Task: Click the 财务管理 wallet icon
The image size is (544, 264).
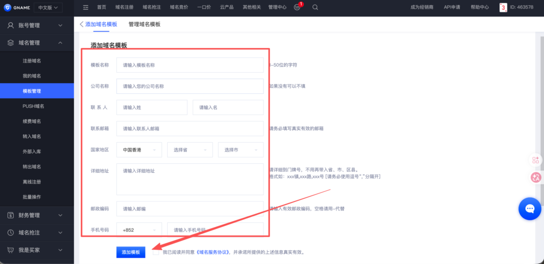Action: [x=11, y=215]
